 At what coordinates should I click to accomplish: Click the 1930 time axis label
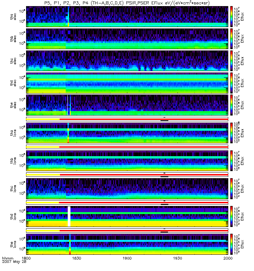tap(177, 258)
